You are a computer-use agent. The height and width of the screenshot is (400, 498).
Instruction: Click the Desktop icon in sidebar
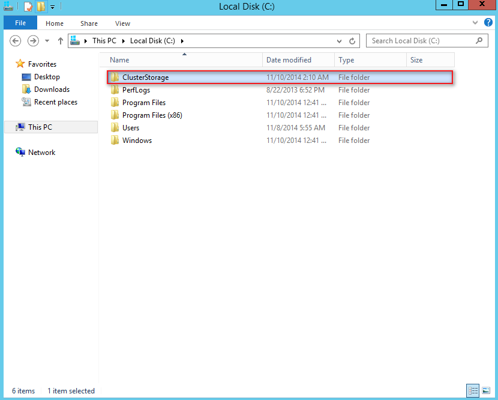(26, 77)
